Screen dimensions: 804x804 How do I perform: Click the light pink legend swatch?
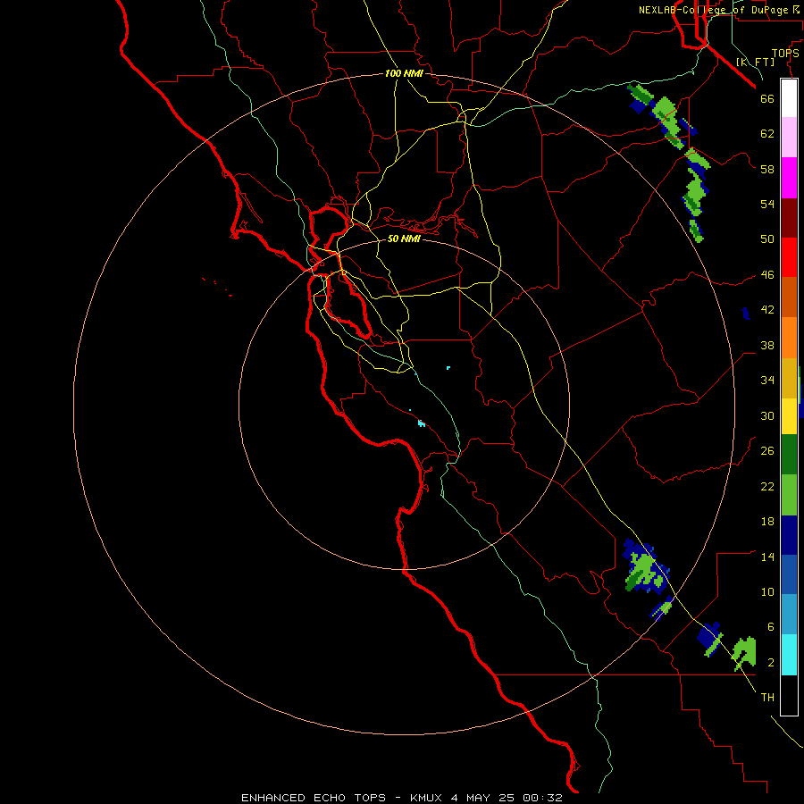coord(789,138)
